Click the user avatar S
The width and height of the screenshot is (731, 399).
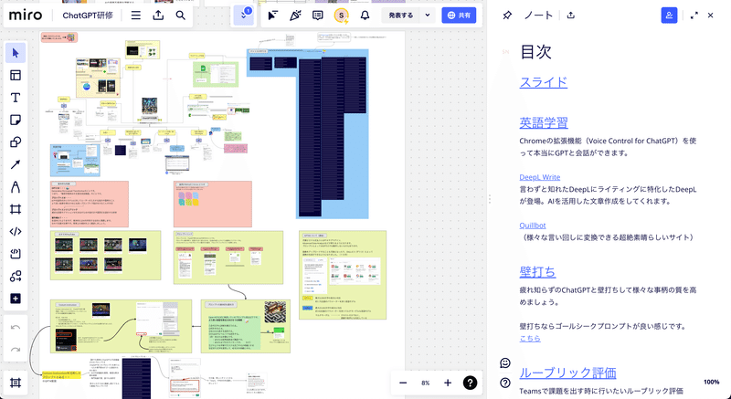pyautogui.click(x=341, y=16)
